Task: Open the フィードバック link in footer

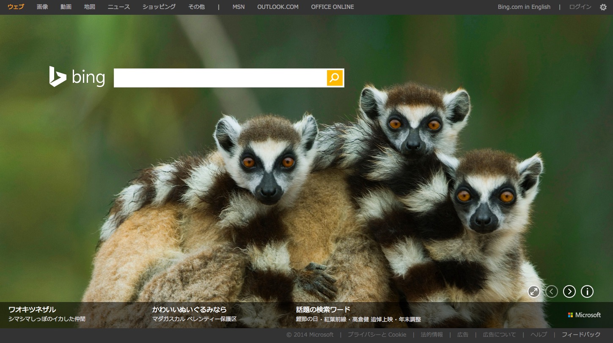Action: click(581, 335)
